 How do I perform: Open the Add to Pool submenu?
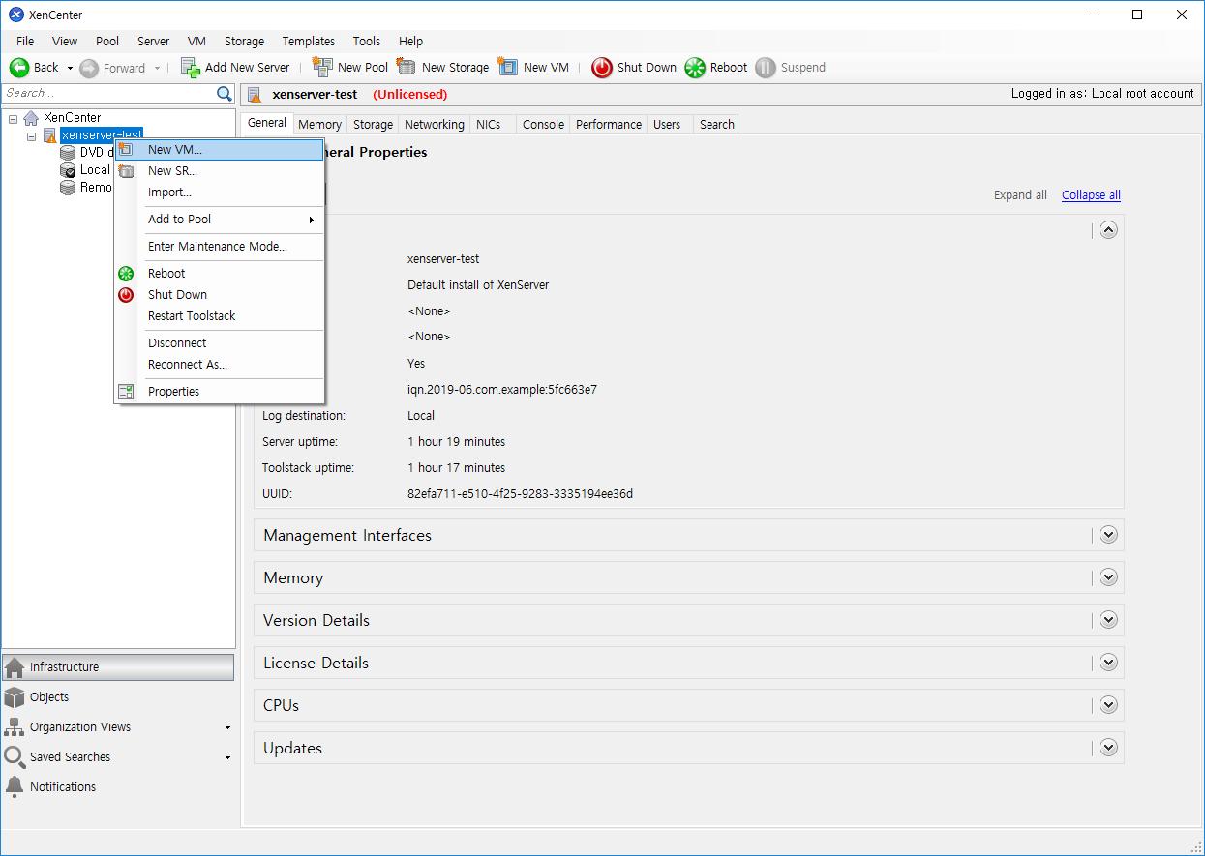pos(219,220)
